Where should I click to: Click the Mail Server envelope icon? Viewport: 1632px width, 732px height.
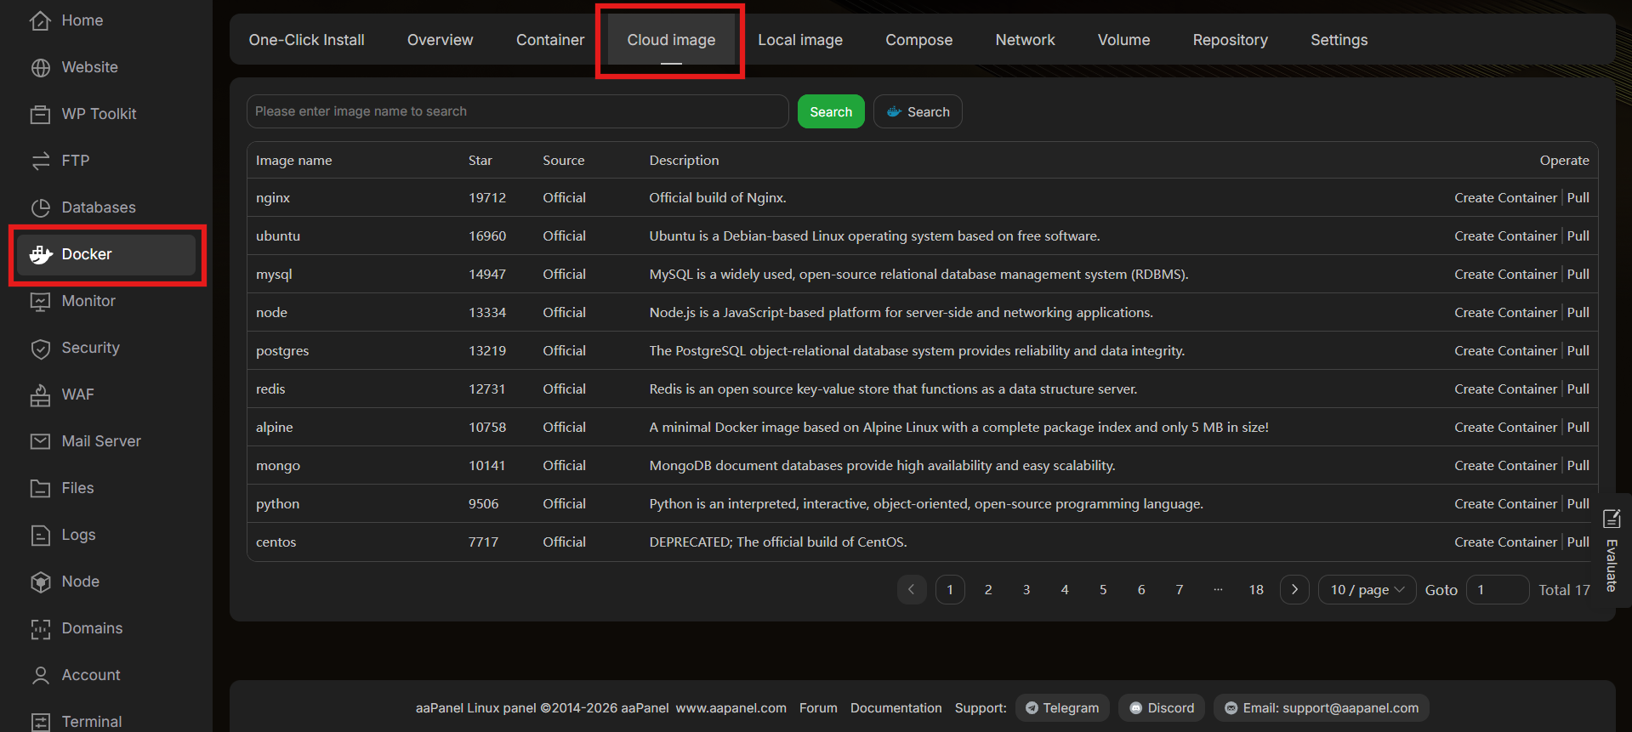tap(40, 441)
